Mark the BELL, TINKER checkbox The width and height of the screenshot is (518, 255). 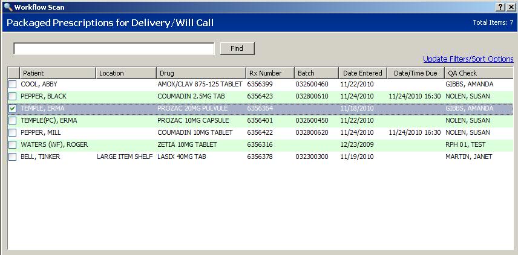pos(13,157)
